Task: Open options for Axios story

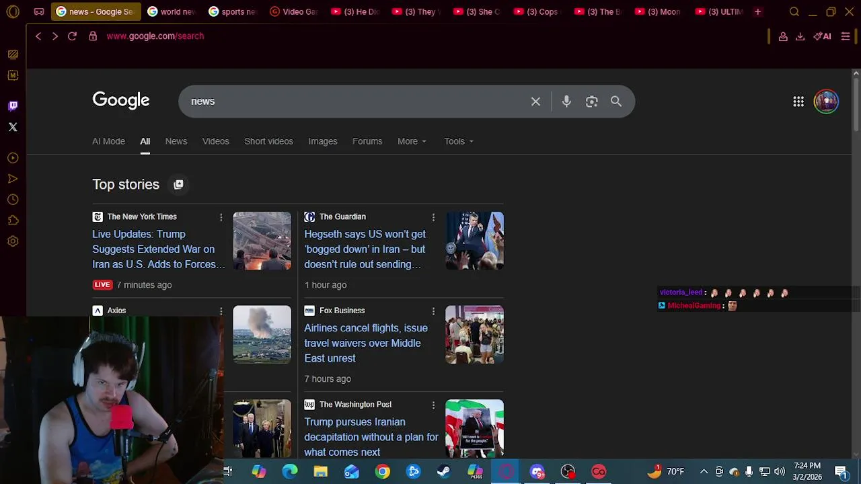Action: [221, 311]
